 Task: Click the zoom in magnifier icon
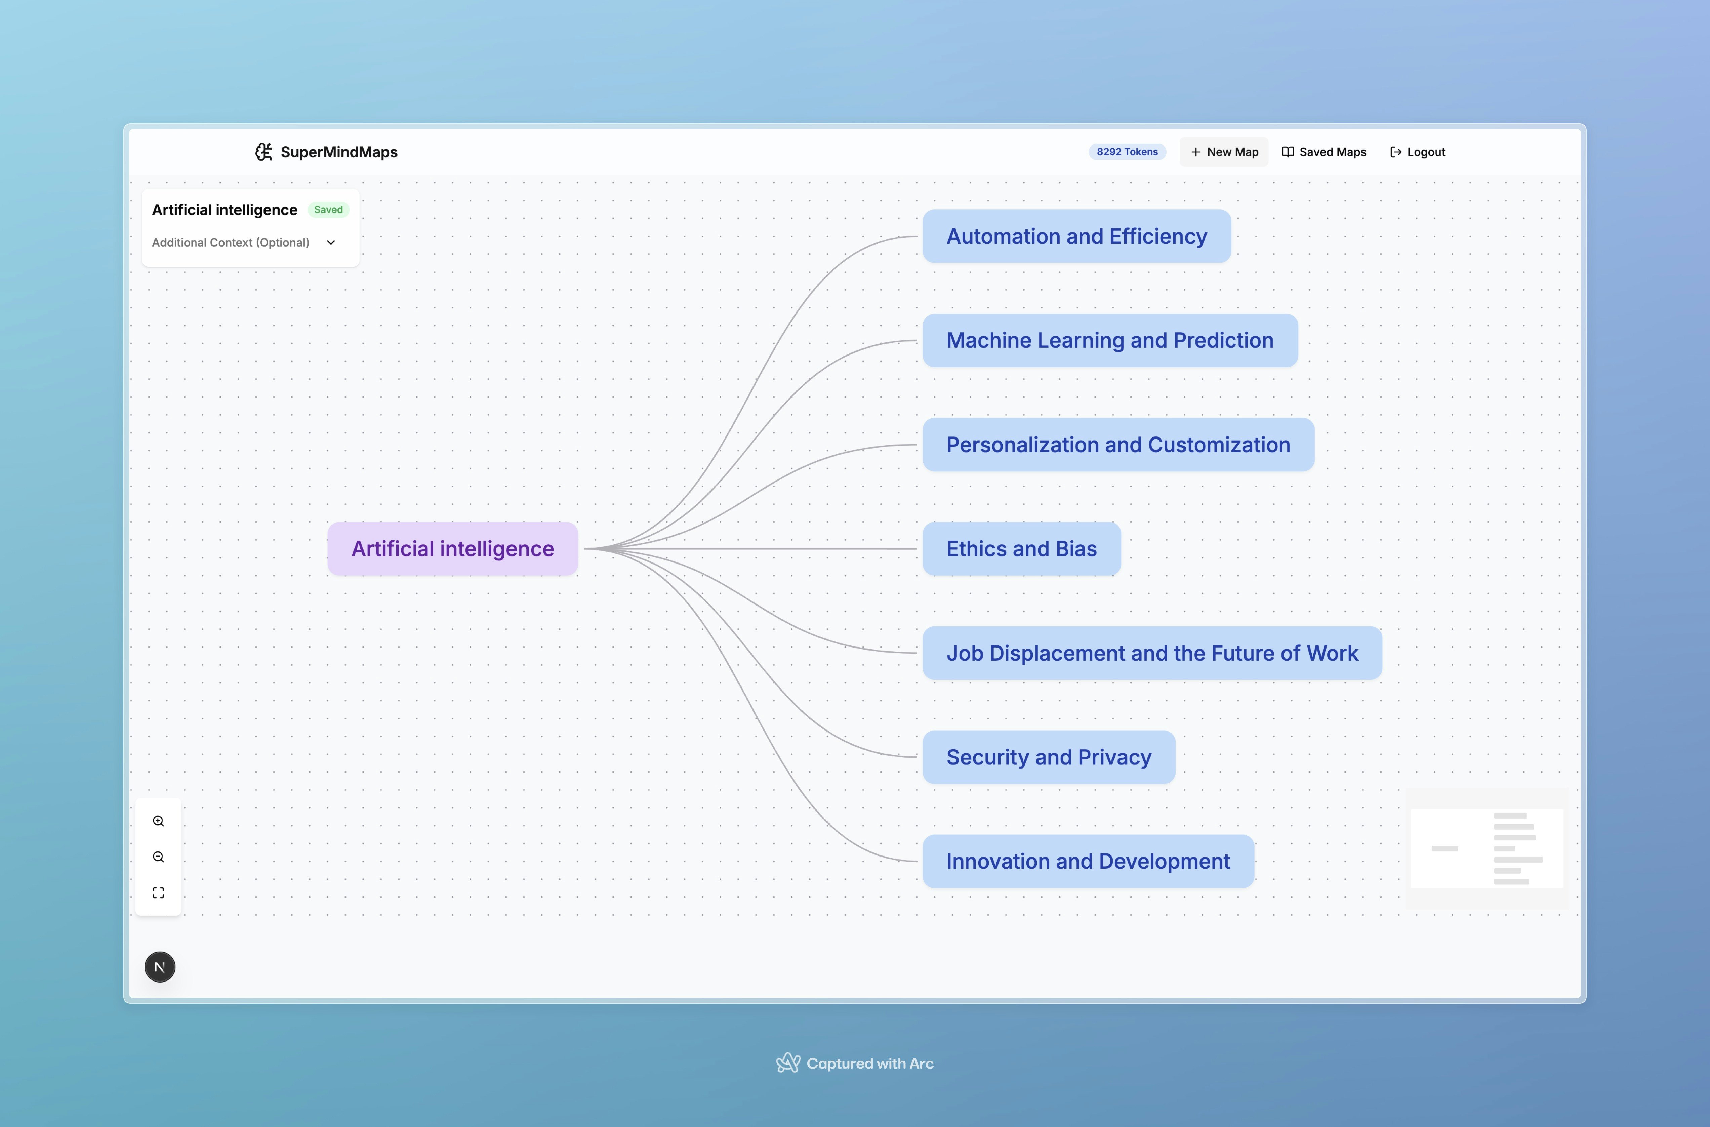click(158, 821)
